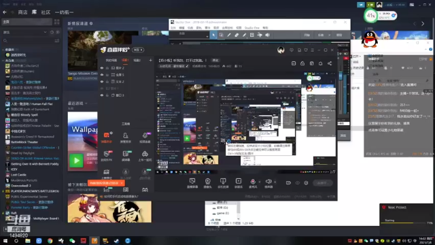Viewport: 435px width, 245px height.
Task: Open the dropdown arrow beside the speaker
Action: point(275,182)
